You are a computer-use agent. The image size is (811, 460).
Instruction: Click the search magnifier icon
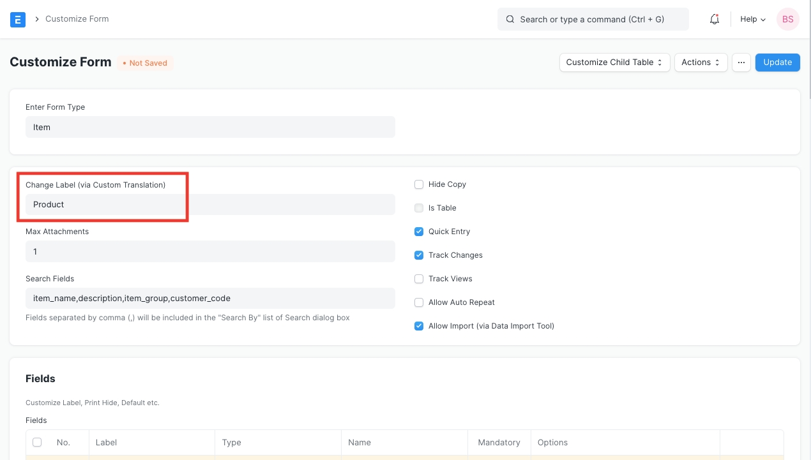coord(510,19)
